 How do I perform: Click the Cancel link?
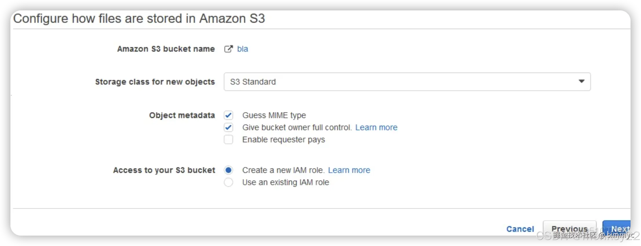(520, 229)
